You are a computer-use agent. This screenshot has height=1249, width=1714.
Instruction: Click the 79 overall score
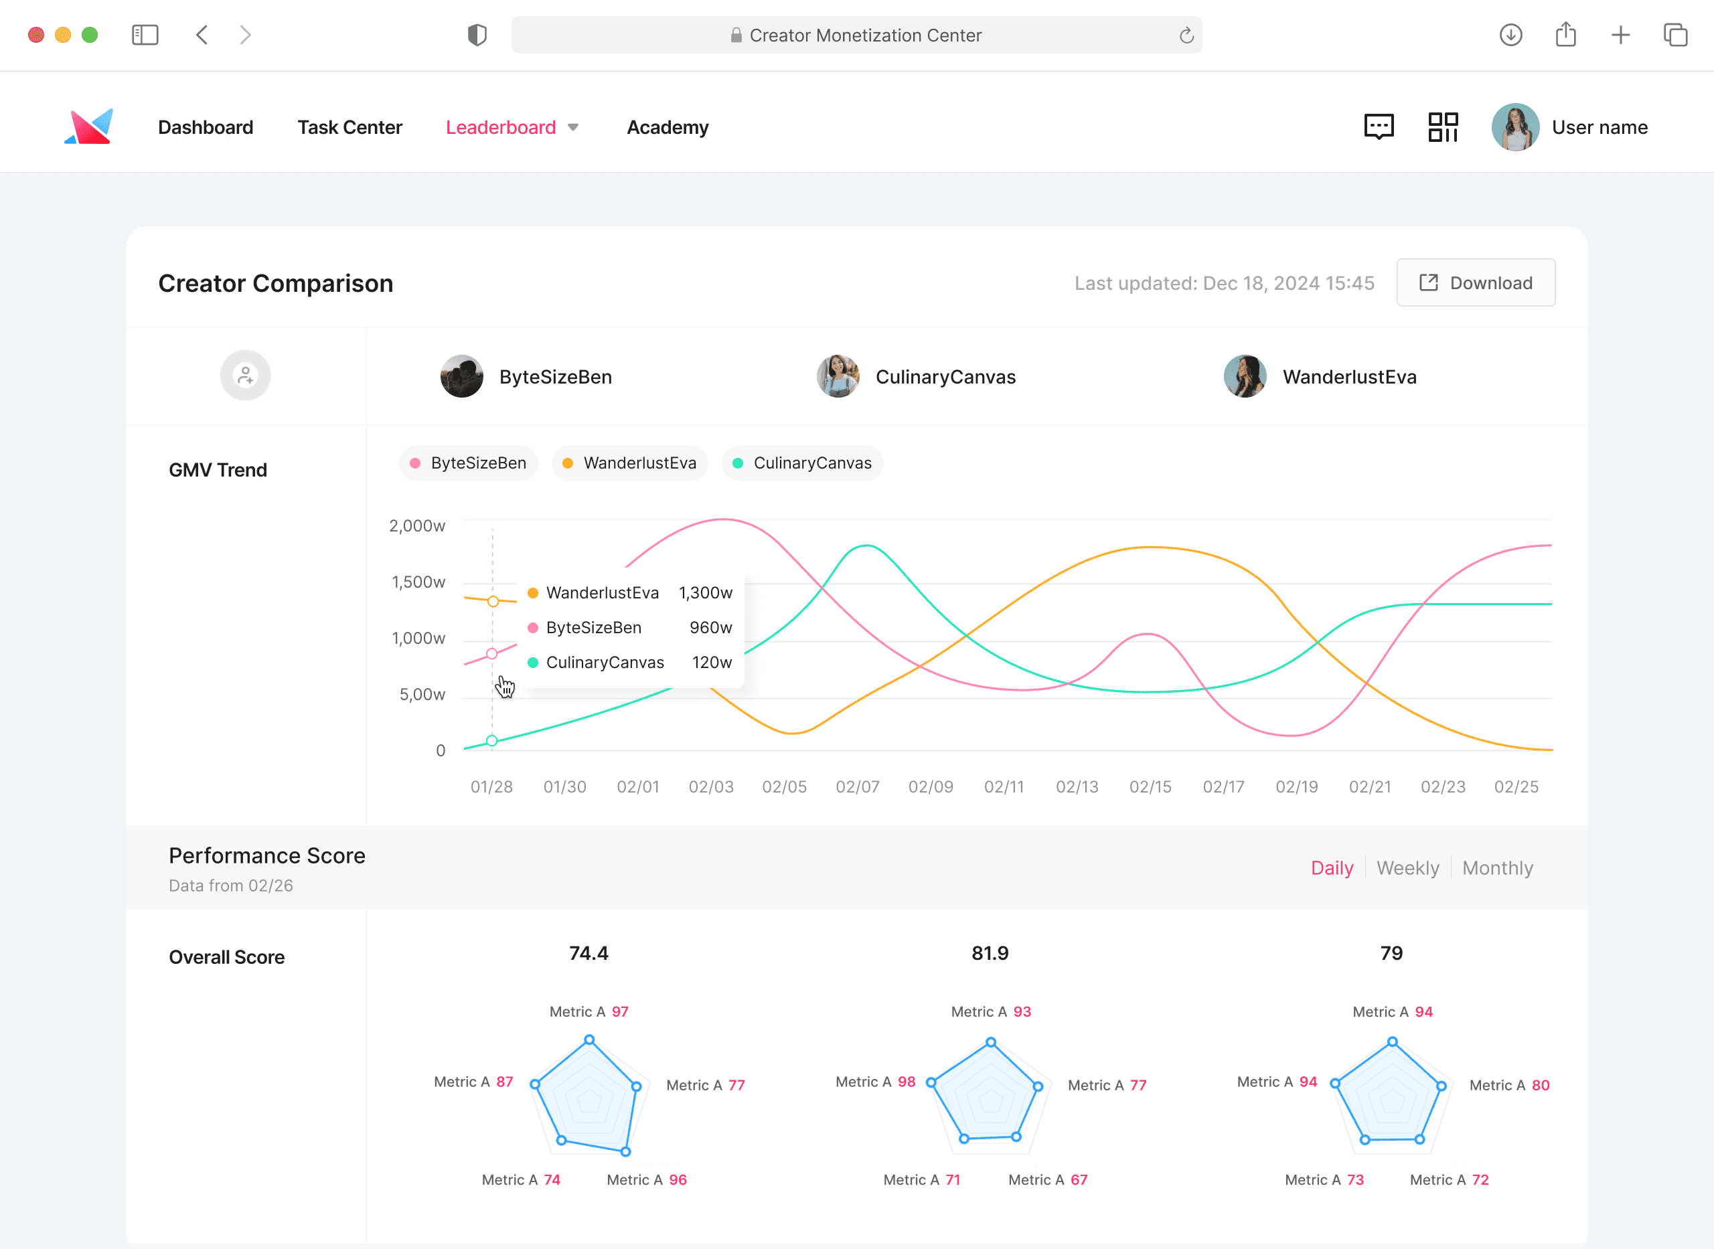tap(1391, 952)
